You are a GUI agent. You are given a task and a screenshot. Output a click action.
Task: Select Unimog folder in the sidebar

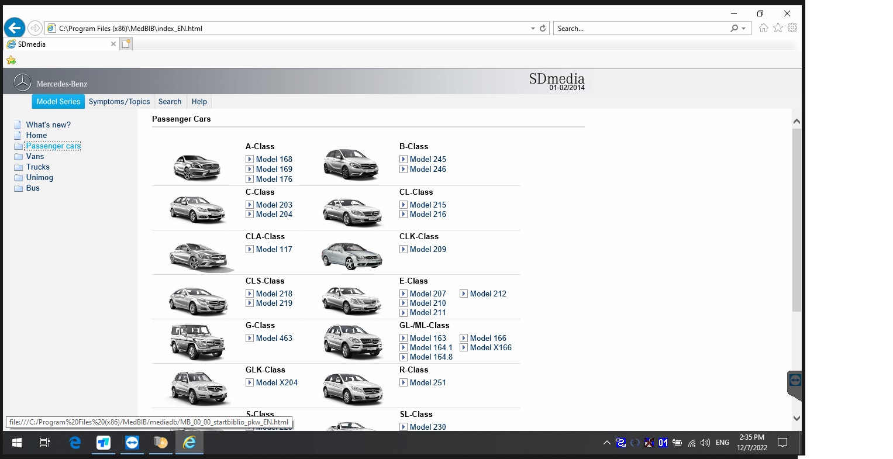tap(40, 178)
